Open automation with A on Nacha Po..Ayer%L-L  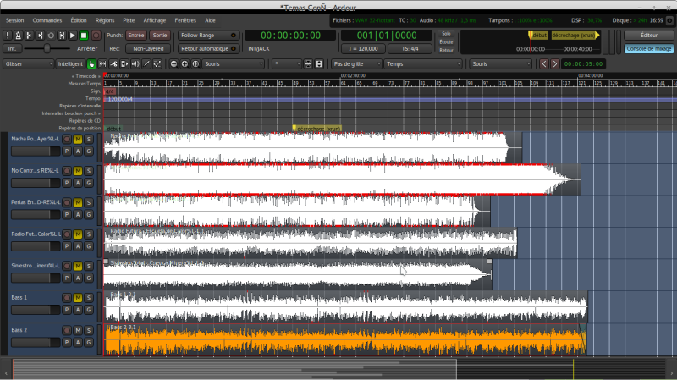click(78, 151)
